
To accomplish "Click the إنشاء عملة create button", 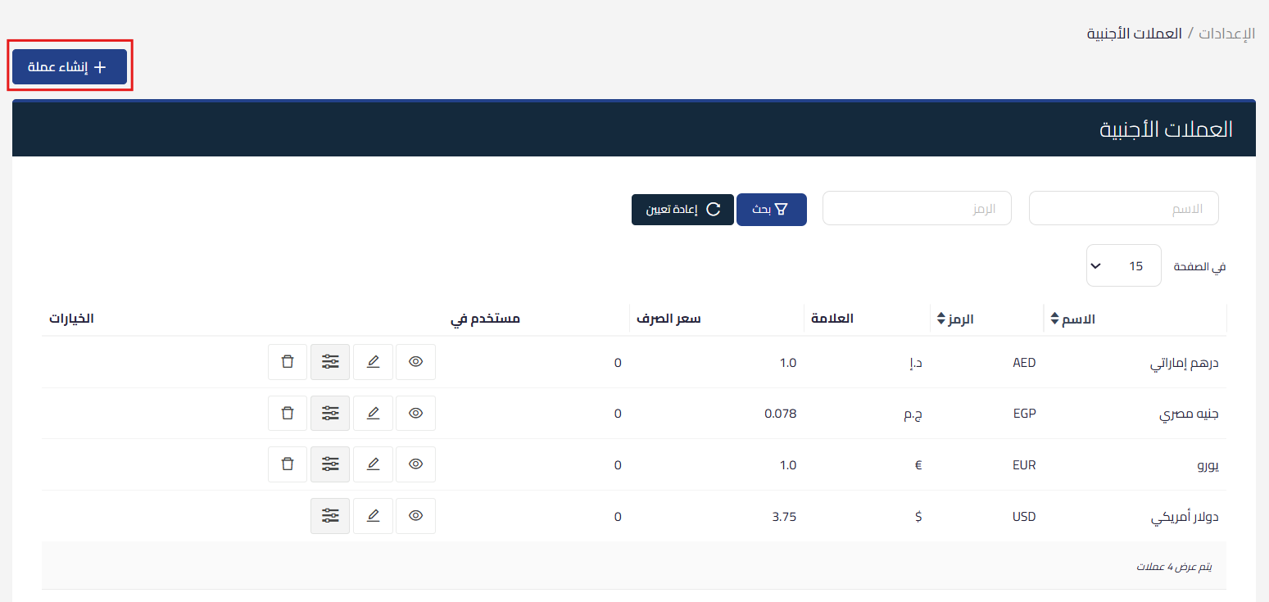I will pyautogui.click(x=70, y=66).
